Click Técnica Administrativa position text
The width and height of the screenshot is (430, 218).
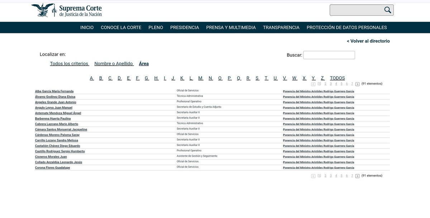(x=190, y=96)
